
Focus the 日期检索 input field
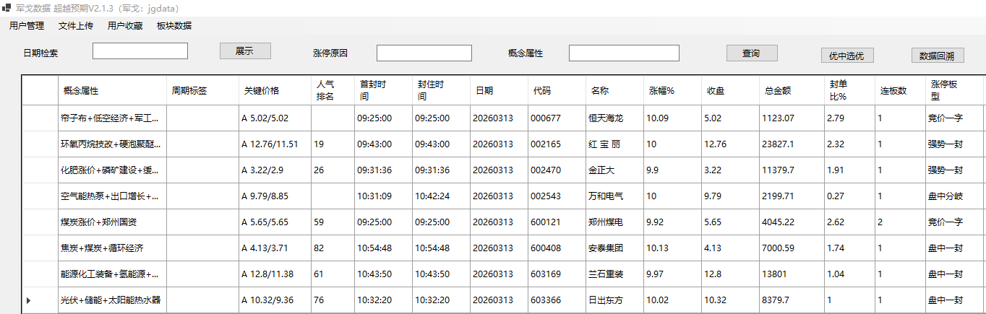[x=140, y=51]
